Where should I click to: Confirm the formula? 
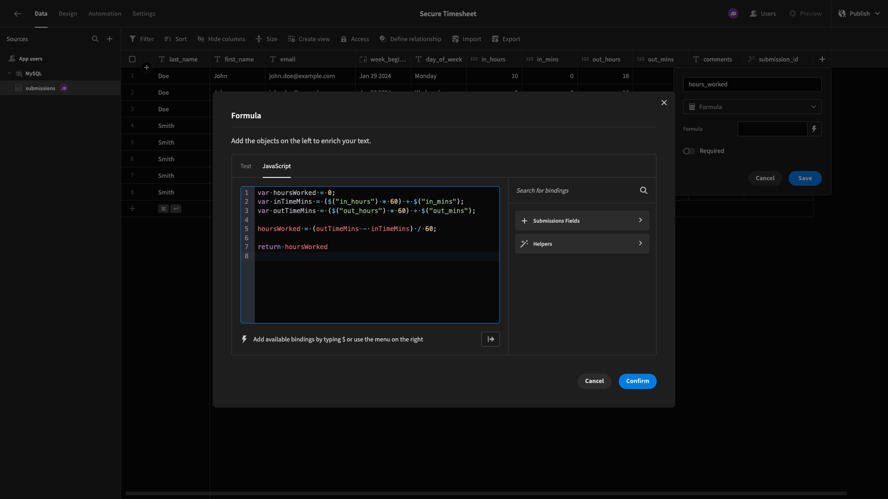point(637,381)
